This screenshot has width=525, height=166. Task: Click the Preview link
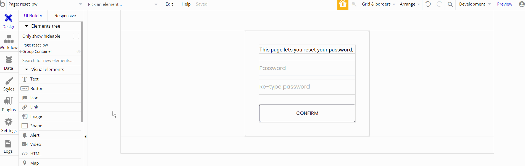(504, 4)
